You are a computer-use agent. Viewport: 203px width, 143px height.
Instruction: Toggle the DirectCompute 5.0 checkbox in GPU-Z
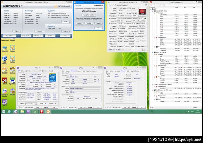(136, 47)
